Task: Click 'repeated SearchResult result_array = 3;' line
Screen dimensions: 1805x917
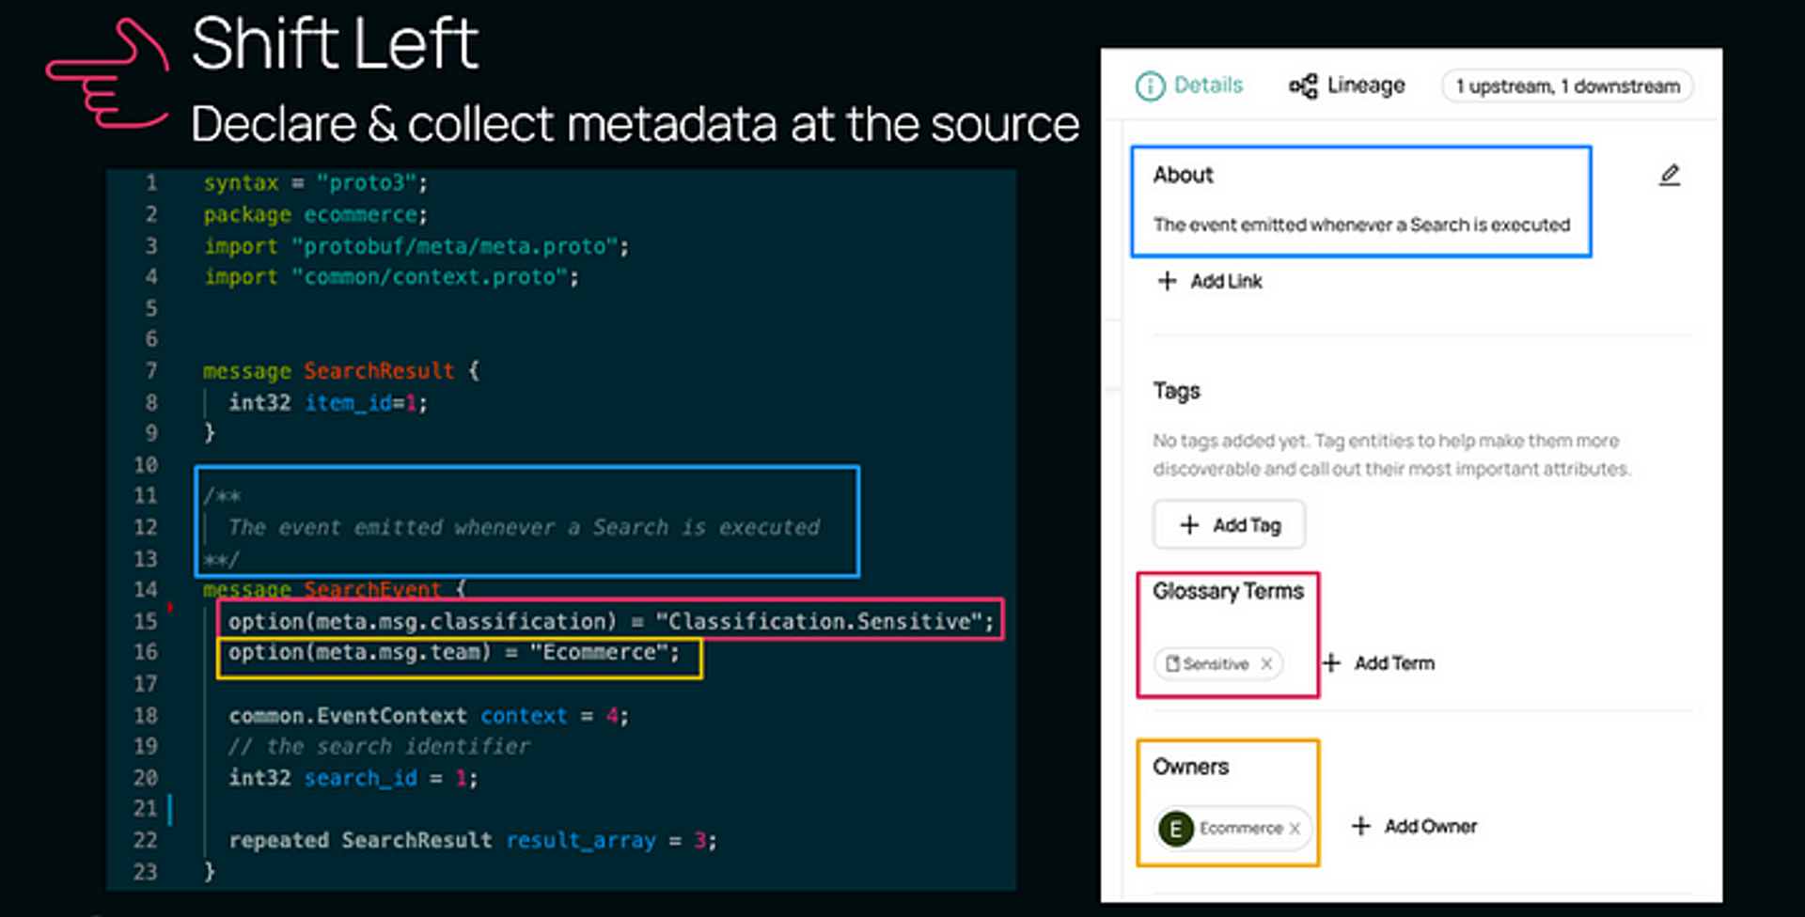Action: tap(473, 840)
